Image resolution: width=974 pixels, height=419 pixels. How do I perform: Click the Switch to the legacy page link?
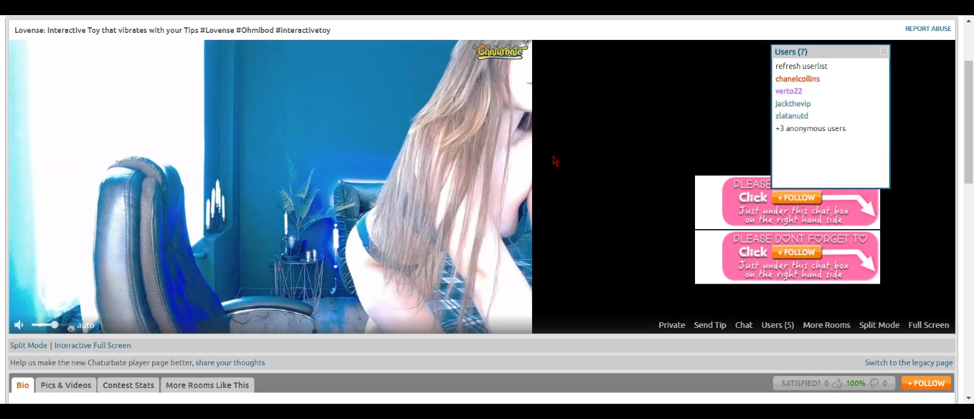[909, 363]
